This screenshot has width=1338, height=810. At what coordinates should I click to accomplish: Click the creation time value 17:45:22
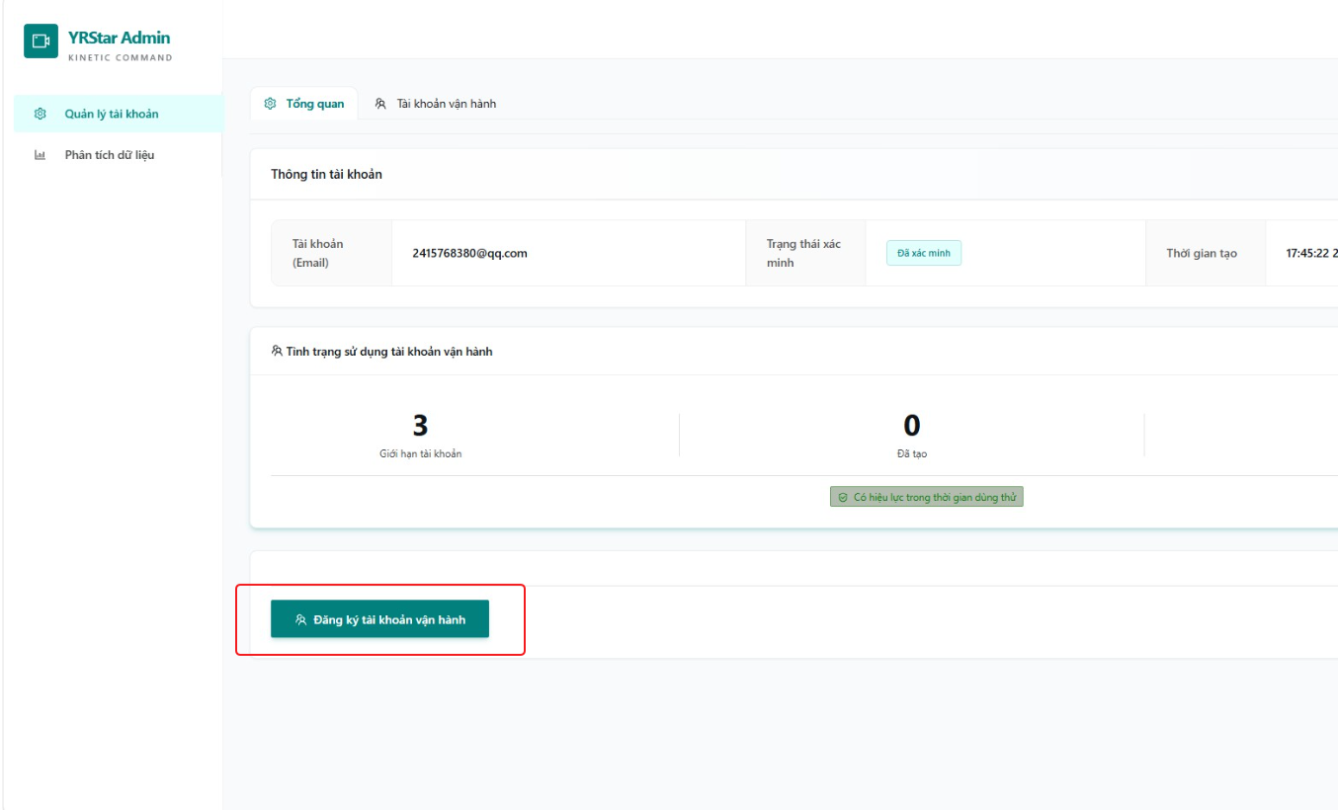coord(1311,253)
